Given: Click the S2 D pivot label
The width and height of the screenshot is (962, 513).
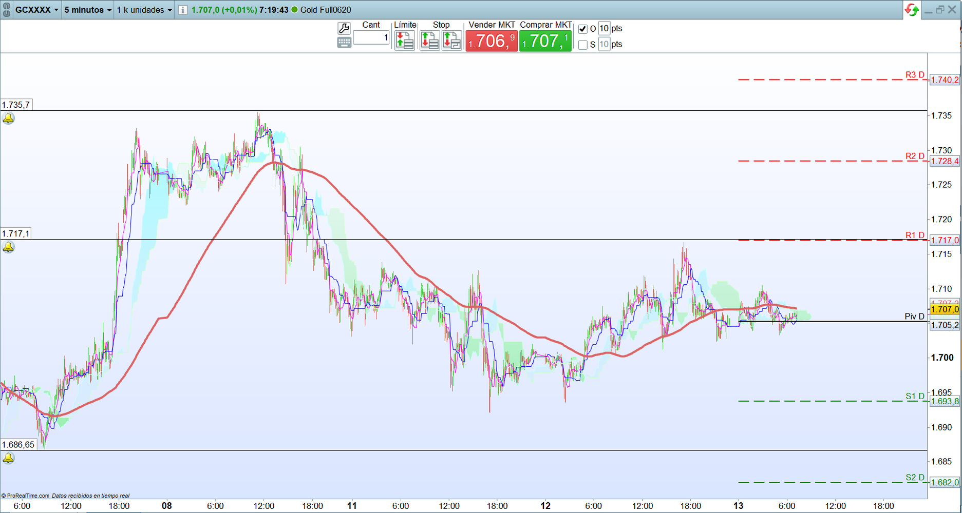Looking at the screenshot, I should pos(915,478).
